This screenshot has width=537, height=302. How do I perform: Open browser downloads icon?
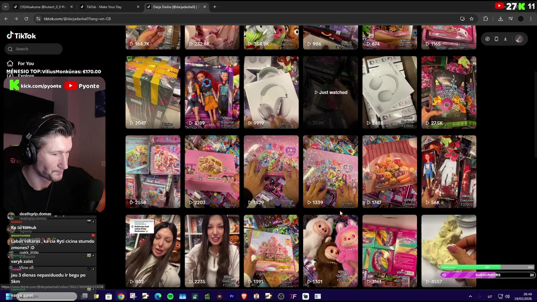pyautogui.click(x=501, y=18)
